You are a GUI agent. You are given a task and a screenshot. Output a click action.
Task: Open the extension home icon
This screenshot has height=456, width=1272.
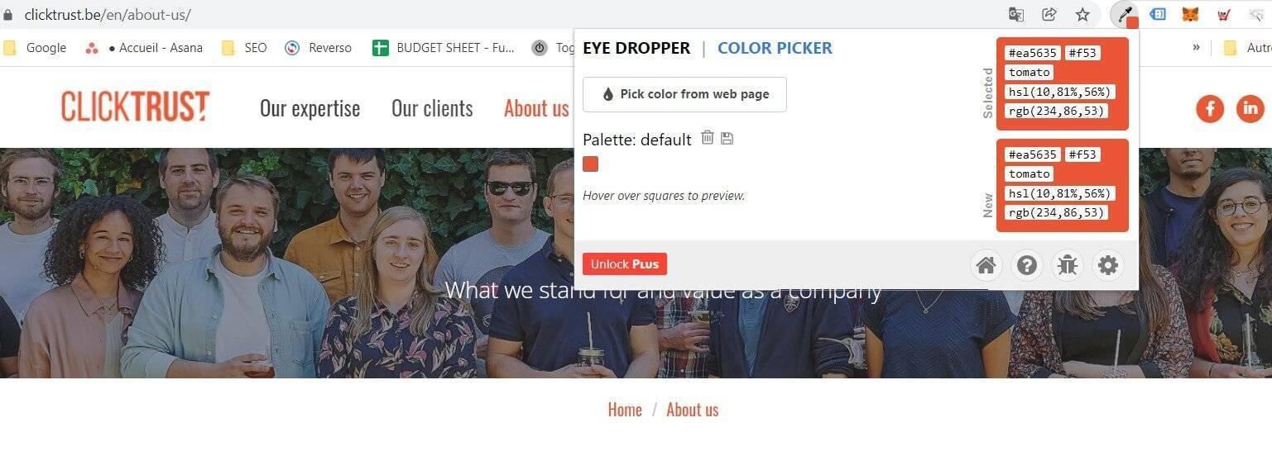pyautogui.click(x=986, y=265)
